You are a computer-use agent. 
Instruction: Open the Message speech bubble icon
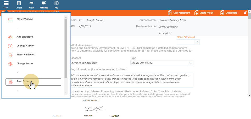[x=44, y=3]
